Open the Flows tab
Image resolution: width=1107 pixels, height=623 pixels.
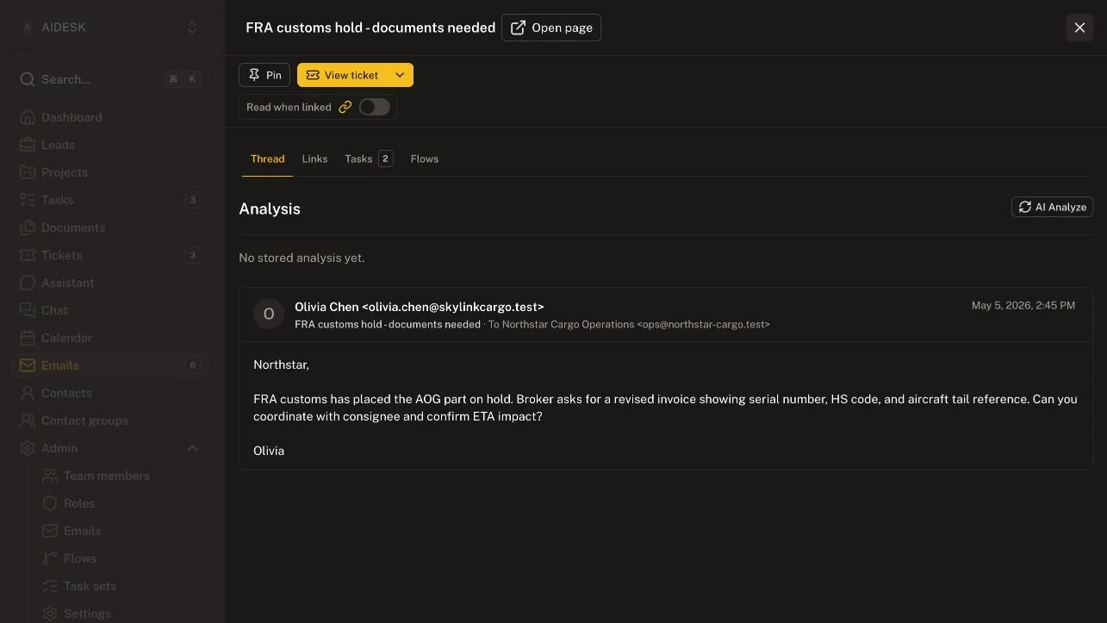(x=425, y=159)
